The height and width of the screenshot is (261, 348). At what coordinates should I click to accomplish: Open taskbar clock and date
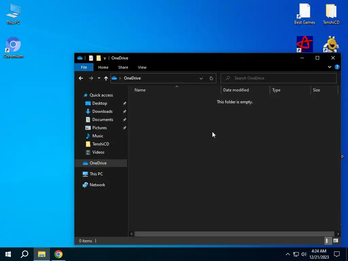319,254
